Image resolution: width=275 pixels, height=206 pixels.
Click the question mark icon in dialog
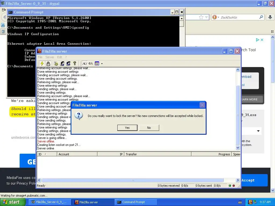click(79, 116)
